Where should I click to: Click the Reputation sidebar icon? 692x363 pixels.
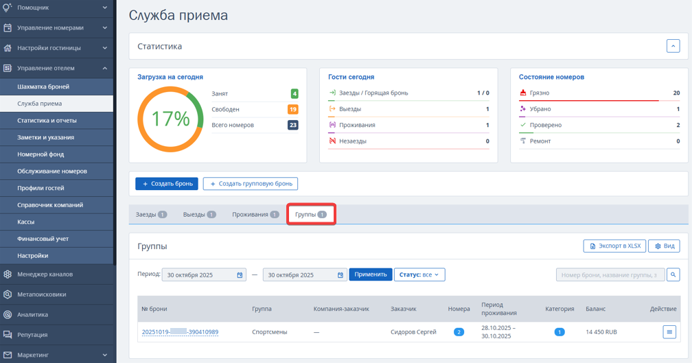[8, 335]
